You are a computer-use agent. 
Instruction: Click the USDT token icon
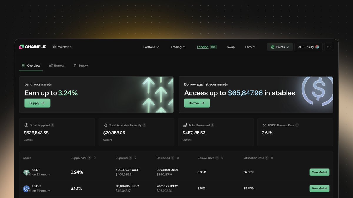(26, 172)
